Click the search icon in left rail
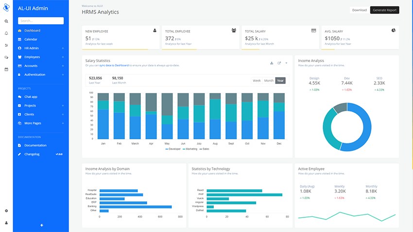 6,21
